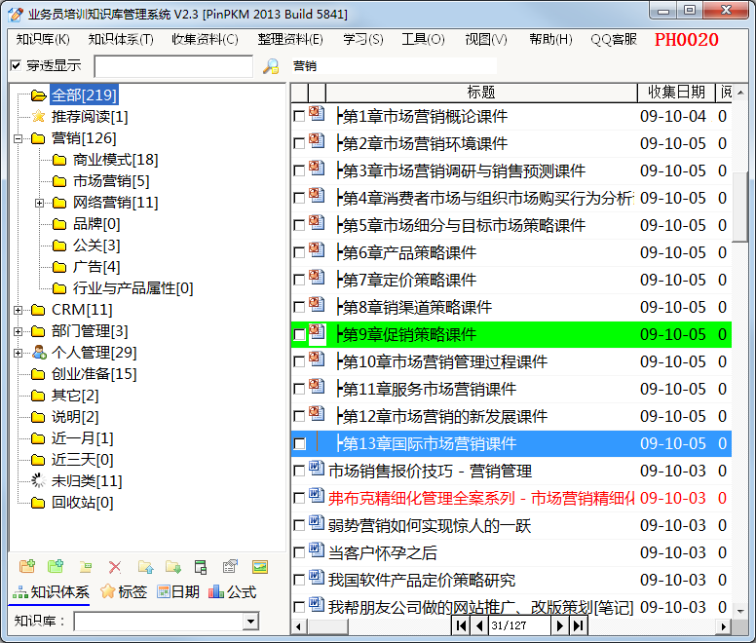Click the green add subfolder icon
The image size is (756, 643).
[56, 567]
